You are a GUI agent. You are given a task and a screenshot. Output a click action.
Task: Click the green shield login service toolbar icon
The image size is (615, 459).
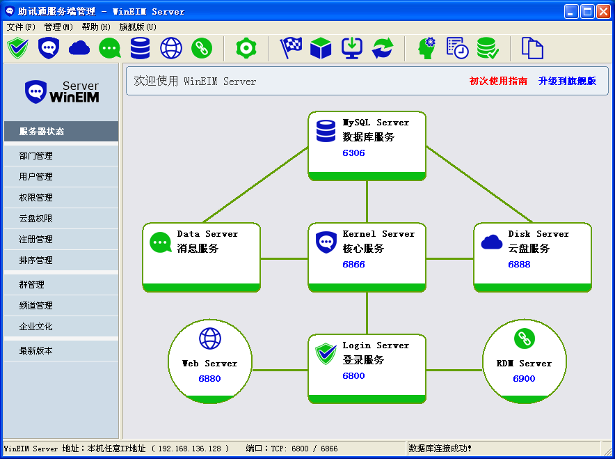coord(17,48)
